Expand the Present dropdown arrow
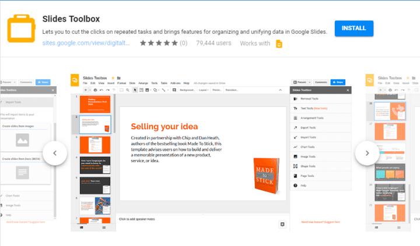 pyautogui.click(x=309, y=82)
